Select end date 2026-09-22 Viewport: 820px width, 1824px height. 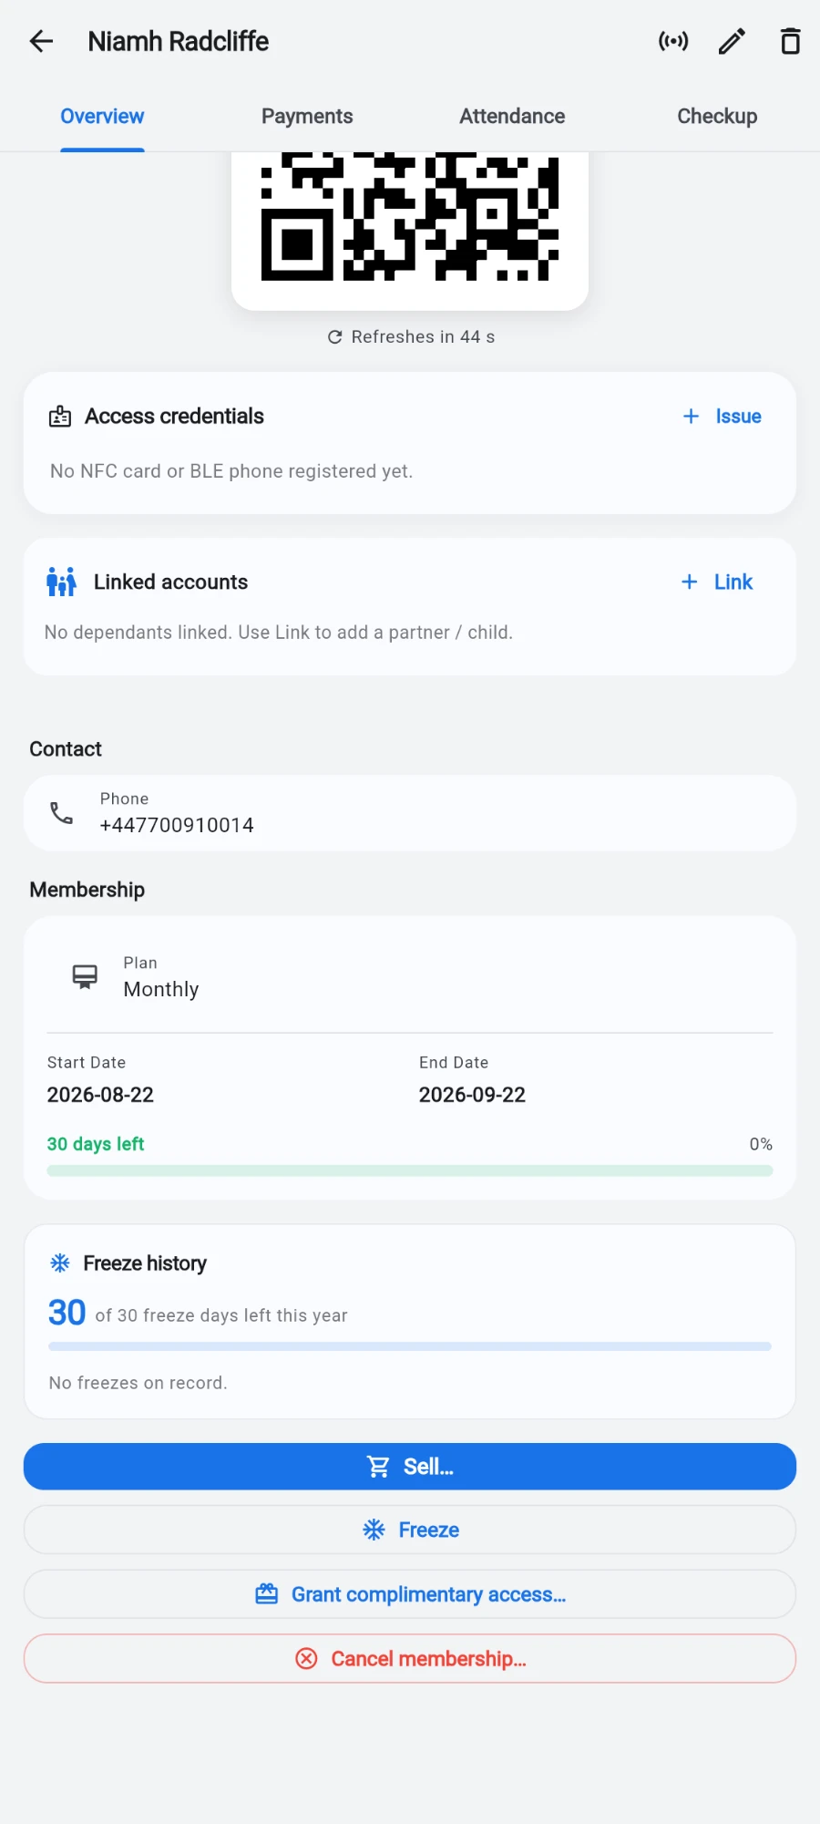click(x=472, y=1095)
